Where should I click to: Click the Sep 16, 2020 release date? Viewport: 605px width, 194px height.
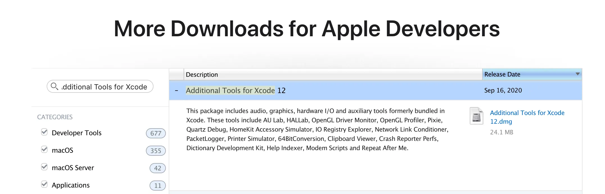click(503, 91)
